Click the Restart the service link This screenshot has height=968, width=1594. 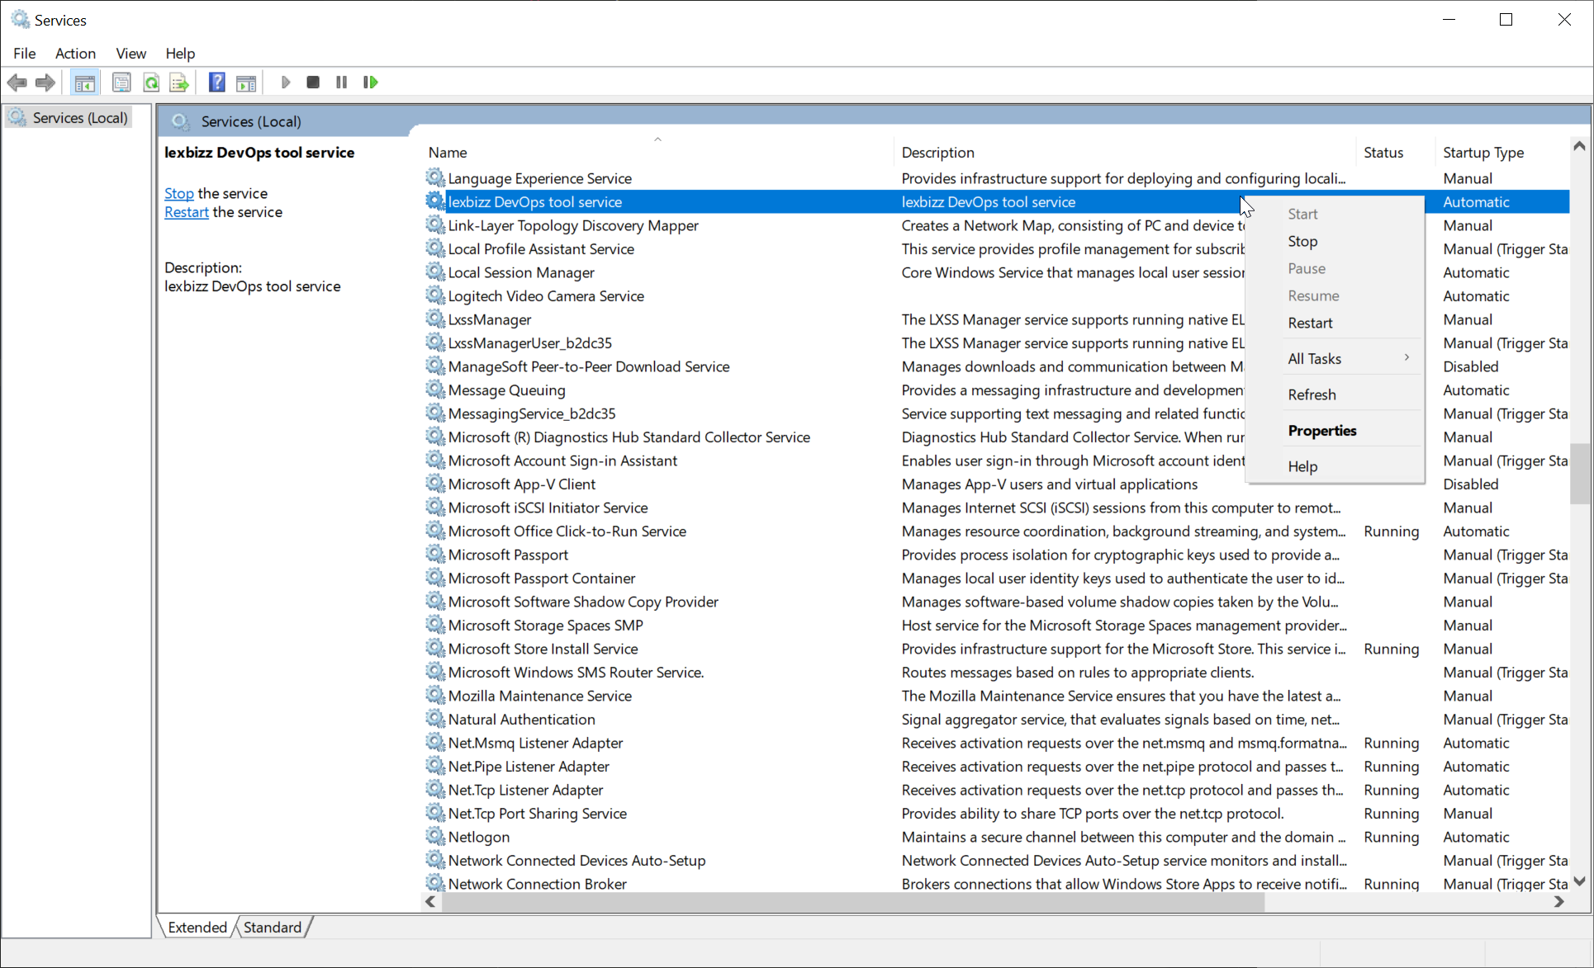(186, 212)
